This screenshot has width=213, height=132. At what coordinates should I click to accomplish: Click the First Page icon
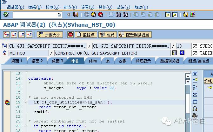136,15
